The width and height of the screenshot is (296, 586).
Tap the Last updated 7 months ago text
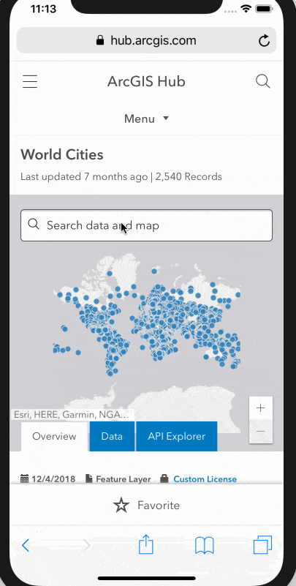point(84,176)
